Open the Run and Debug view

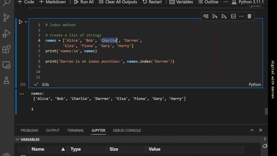pyautogui.click(x=6, y=33)
